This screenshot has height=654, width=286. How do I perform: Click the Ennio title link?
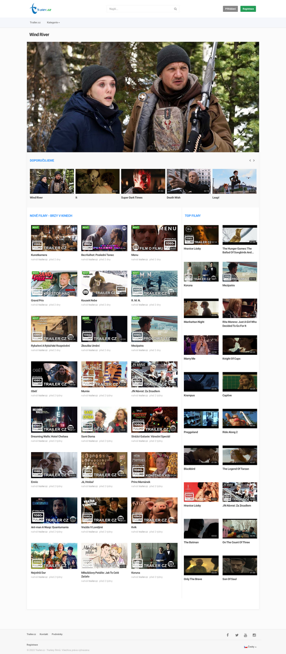click(34, 482)
